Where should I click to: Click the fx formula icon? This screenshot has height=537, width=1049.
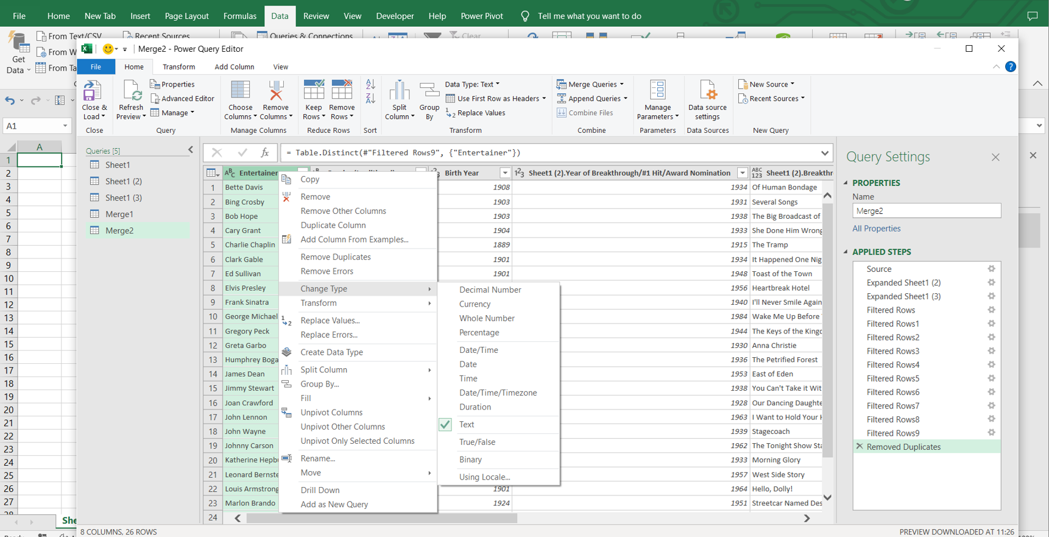(265, 153)
